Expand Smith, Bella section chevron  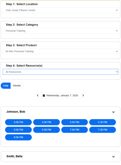tap(113, 157)
